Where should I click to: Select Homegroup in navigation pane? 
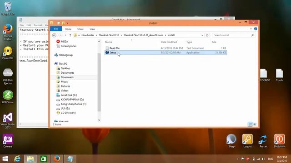point(65,55)
